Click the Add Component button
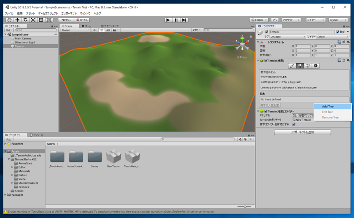The height and width of the screenshot is (218, 354). [x=303, y=132]
